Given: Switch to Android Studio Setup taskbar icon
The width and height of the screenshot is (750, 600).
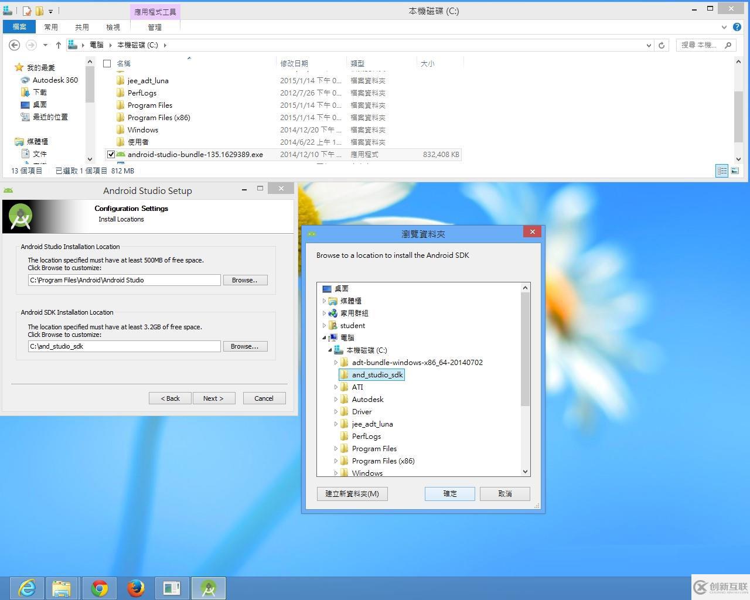Looking at the screenshot, I should point(209,588).
